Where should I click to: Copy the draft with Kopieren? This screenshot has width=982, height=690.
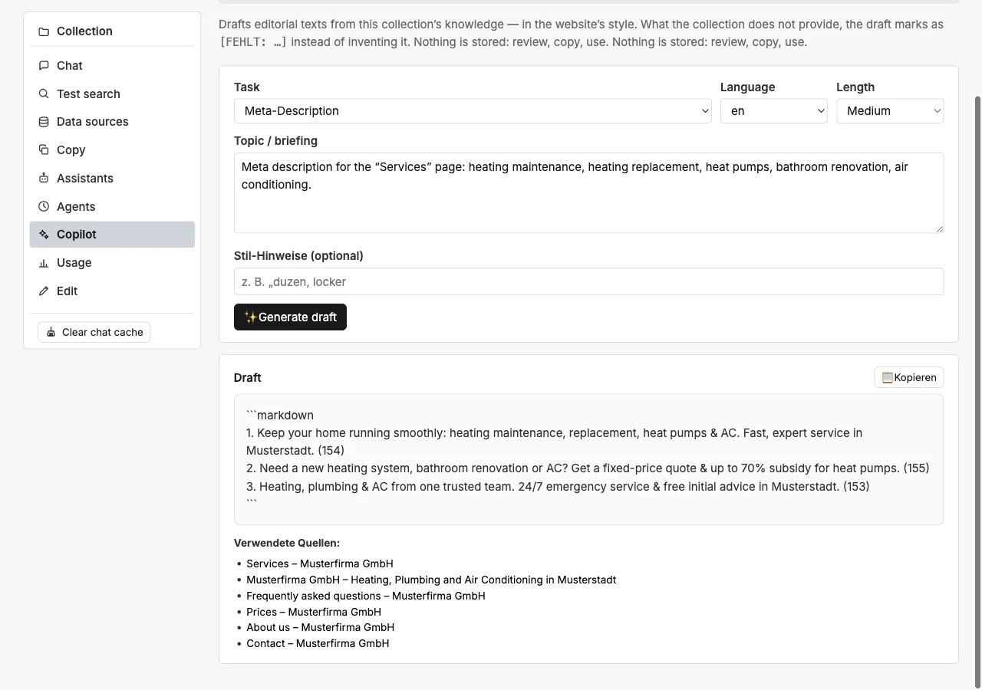point(909,377)
